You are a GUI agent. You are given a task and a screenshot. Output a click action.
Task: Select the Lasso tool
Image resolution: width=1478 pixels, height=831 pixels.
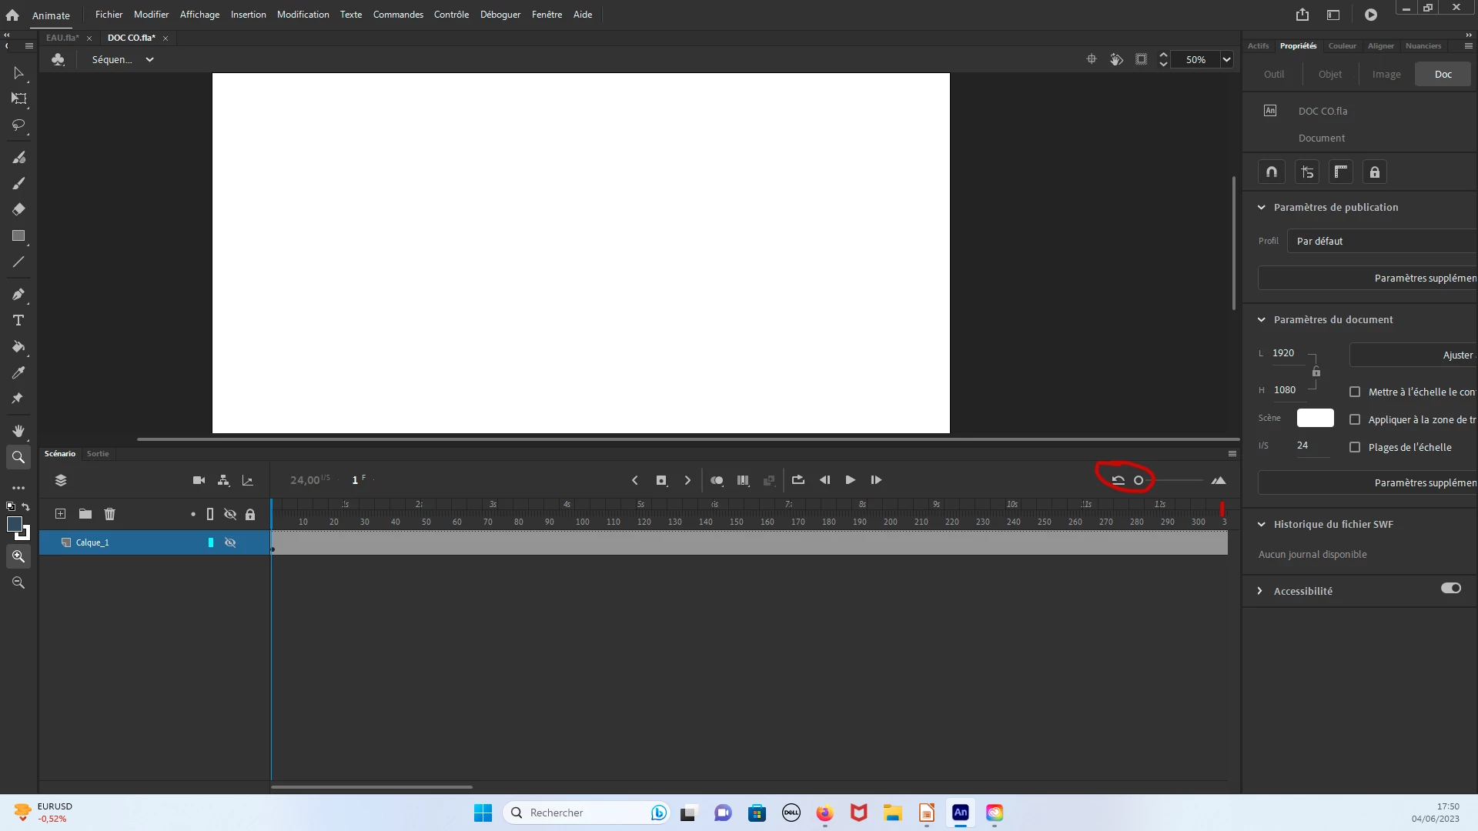(x=18, y=125)
